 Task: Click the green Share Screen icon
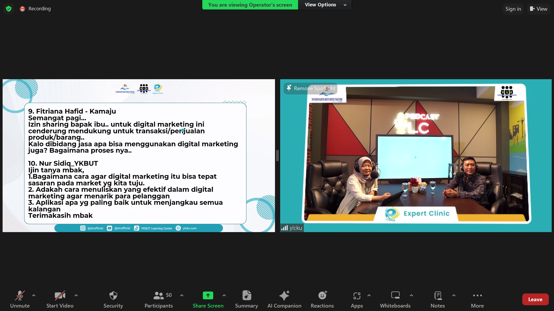(208, 296)
